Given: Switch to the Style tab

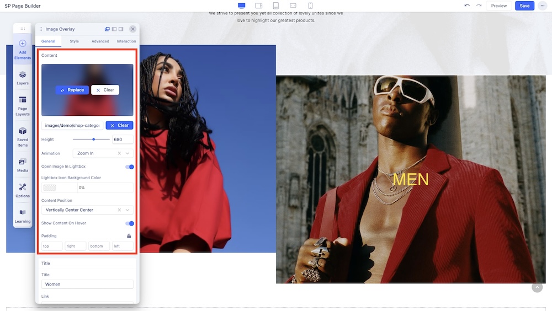Looking at the screenshot, I should coord(74,41).
